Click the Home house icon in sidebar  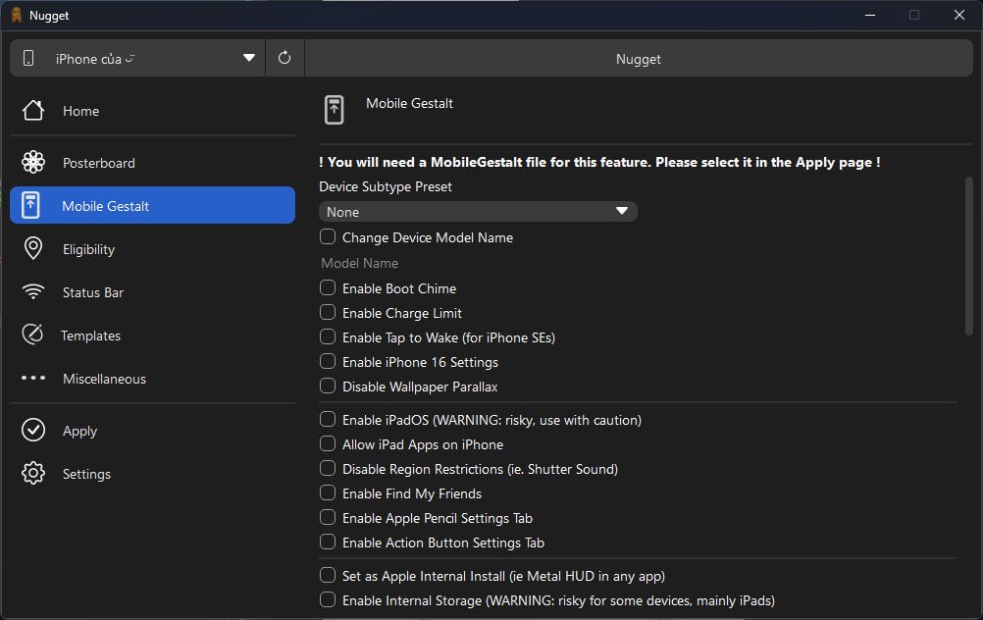(33, 110)
